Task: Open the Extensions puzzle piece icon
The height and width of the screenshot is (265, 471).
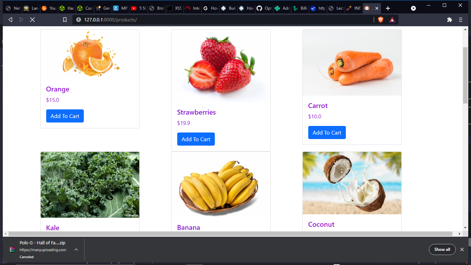Action: coord(449,20)
